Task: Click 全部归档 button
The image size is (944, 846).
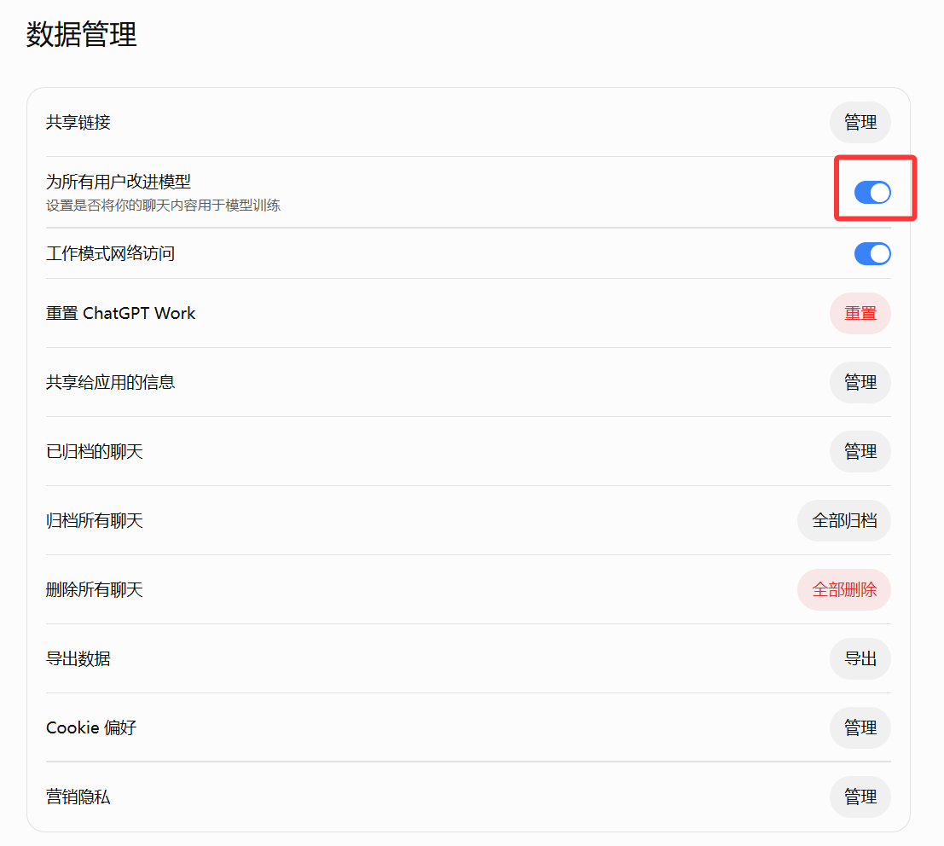Action: [844, 520]
